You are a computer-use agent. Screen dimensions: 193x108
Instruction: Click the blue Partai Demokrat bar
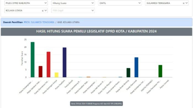pos(136,67)
